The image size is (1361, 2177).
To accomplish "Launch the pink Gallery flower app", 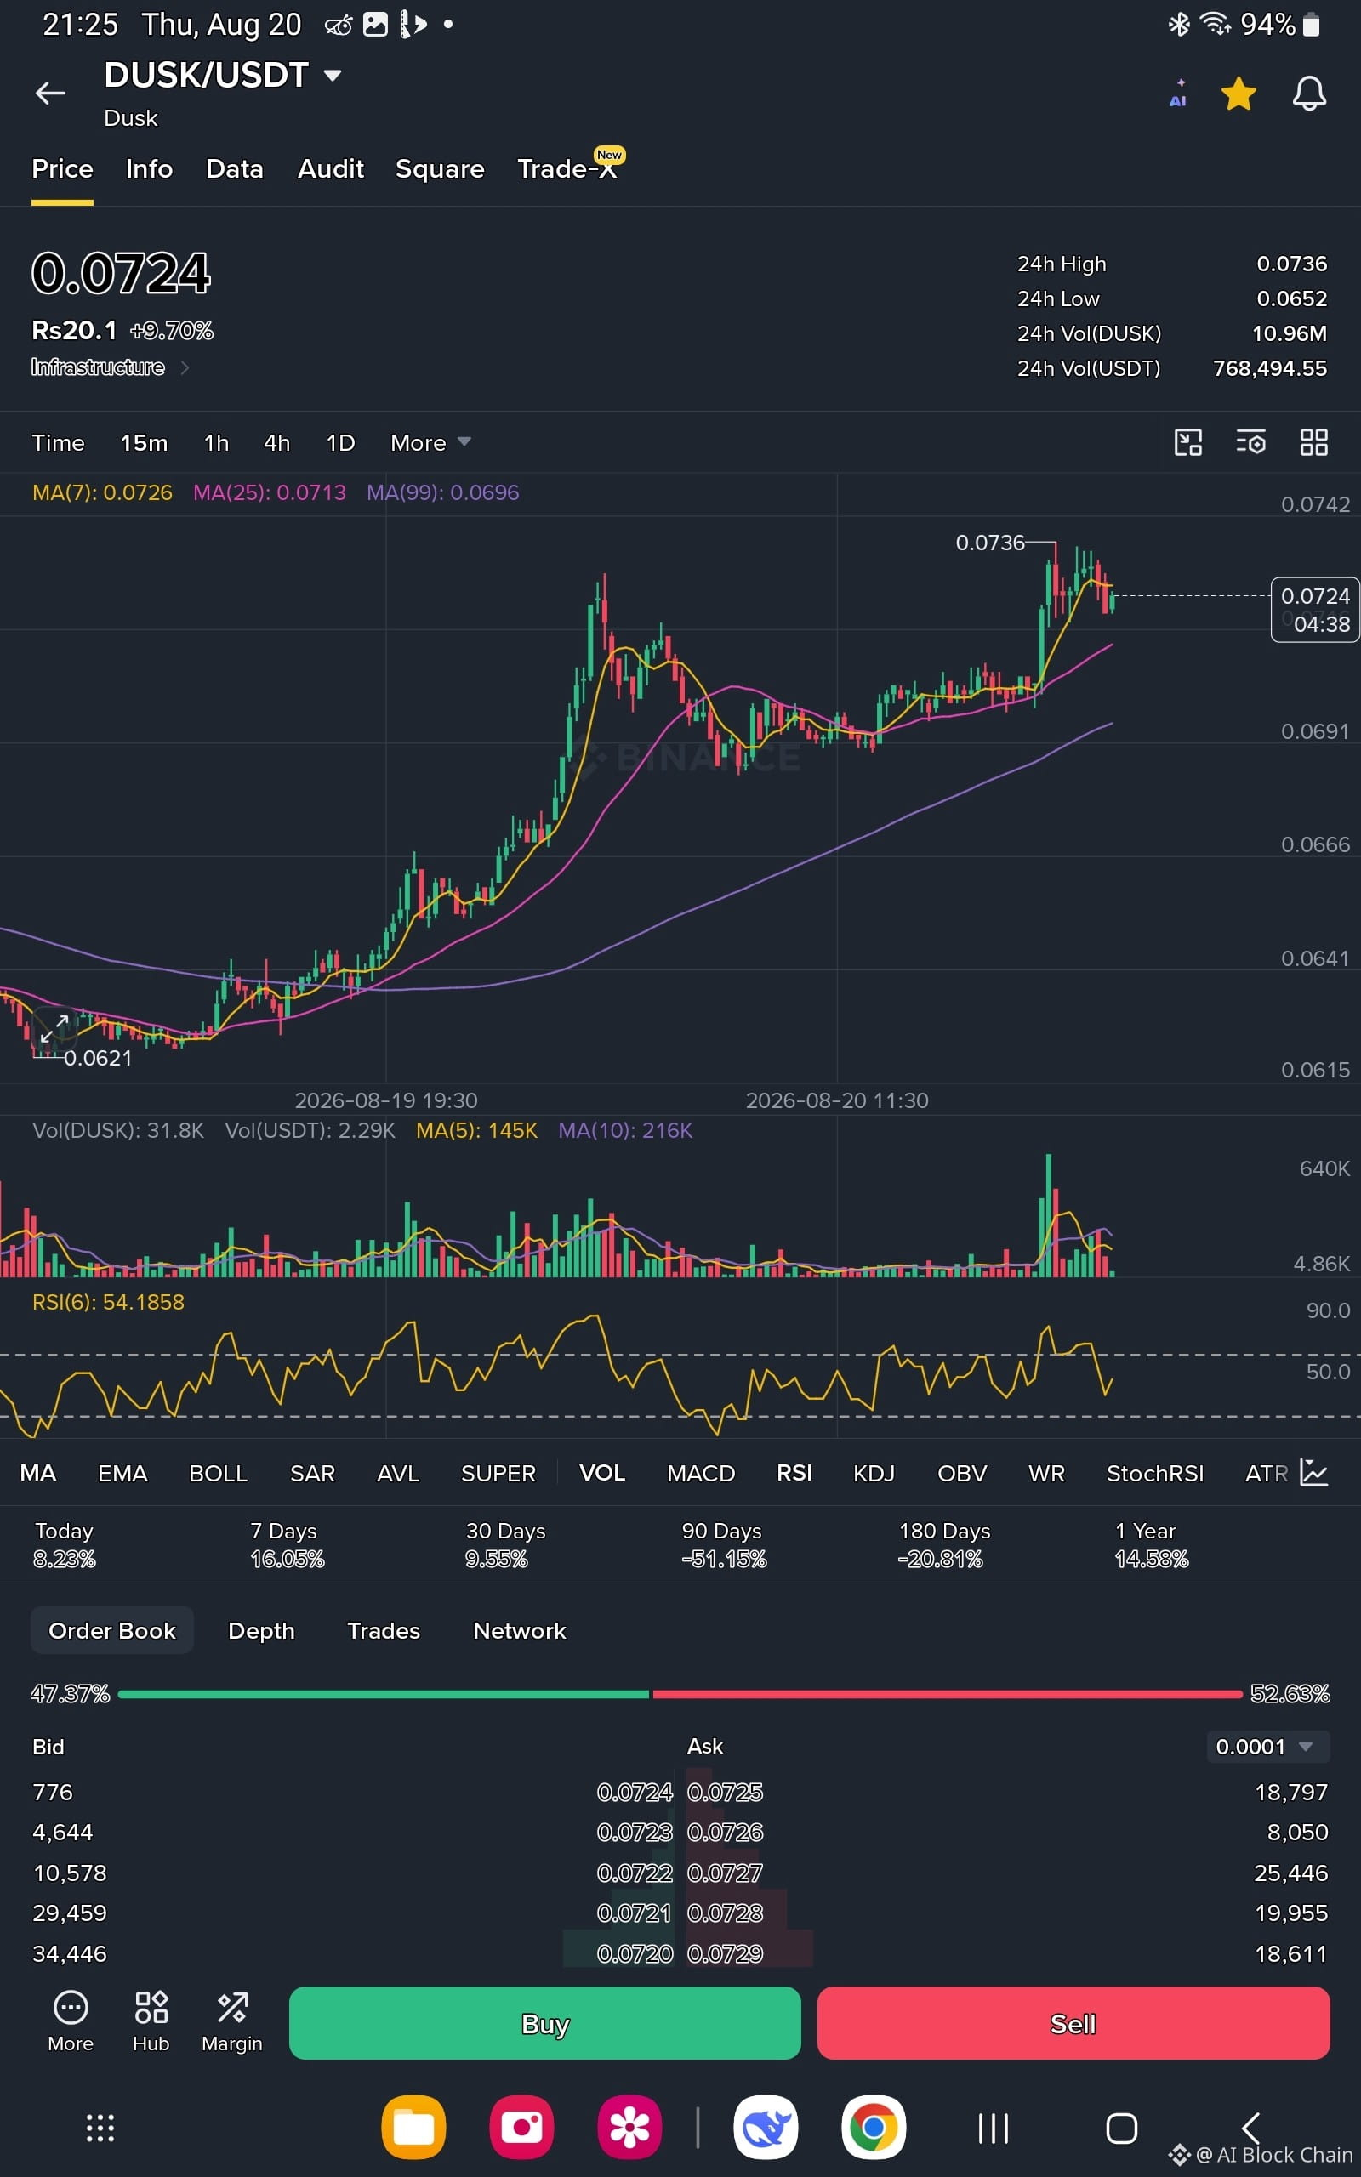I will point(629,2128).
